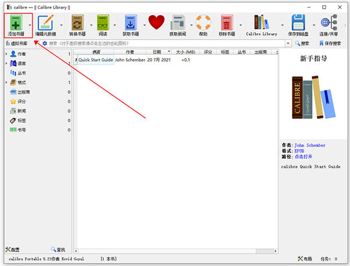Sort by Tags (标签) column header
Screen dimensions: 350x266
click(225, 52)
